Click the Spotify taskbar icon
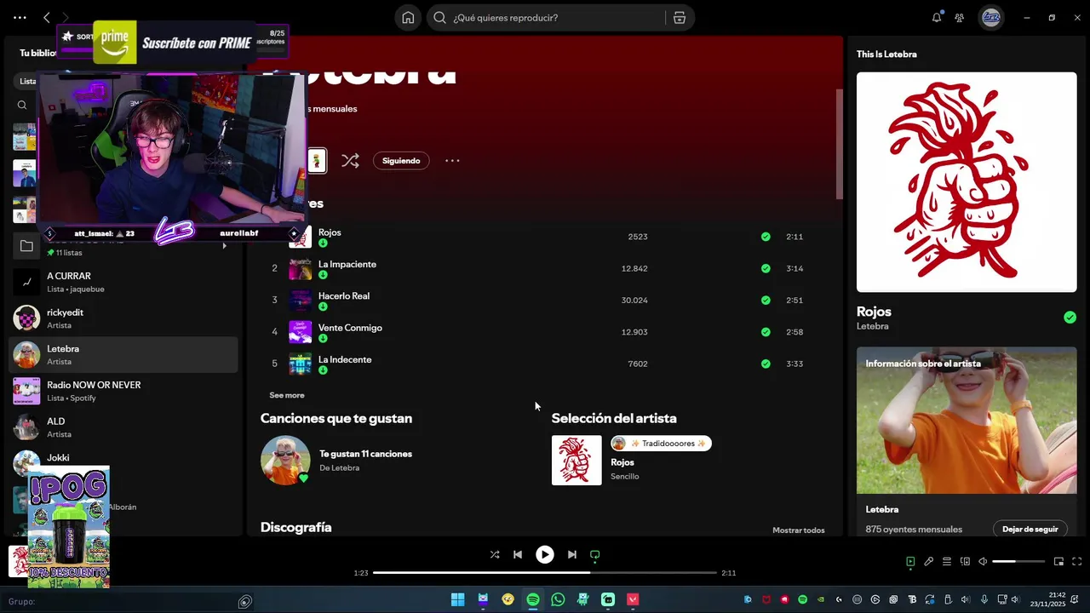The height and width of the screenshot is (613, 1090). click(x=533, y=599)
